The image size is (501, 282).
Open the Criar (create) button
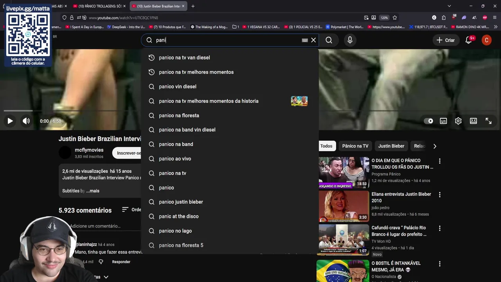click(x=445, y=40)
